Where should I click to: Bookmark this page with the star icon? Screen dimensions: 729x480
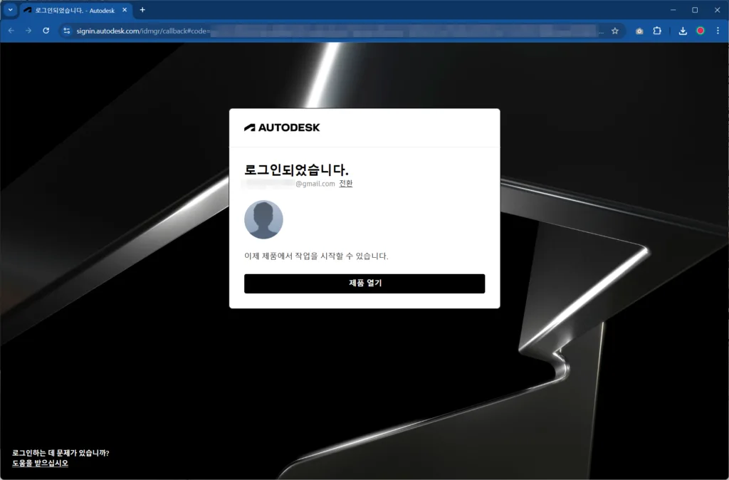coord(615,31)
